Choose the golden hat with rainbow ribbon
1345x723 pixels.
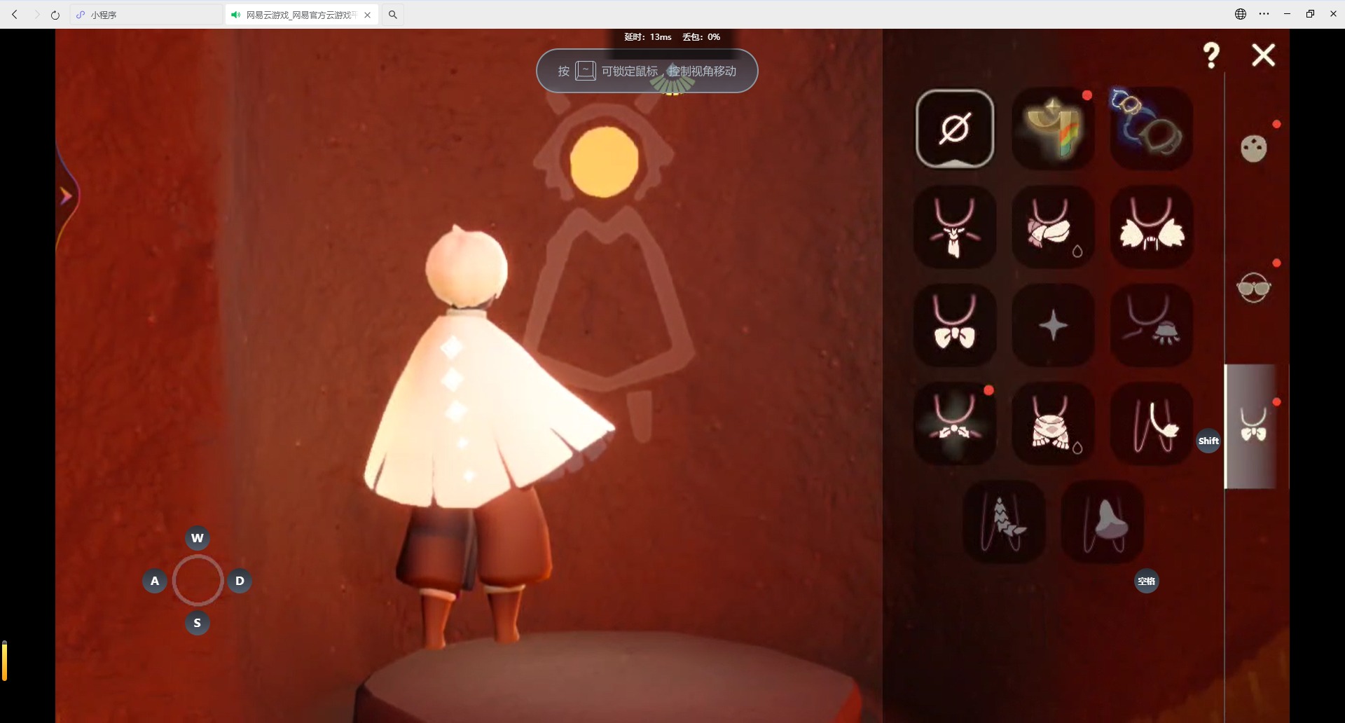(x=1053, y=129)
